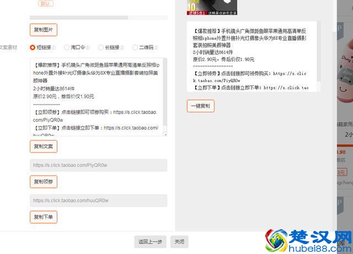Focus the huuQR0w short link field
Image resolution: width=353 pixels, height=254 pixels.
98,201
